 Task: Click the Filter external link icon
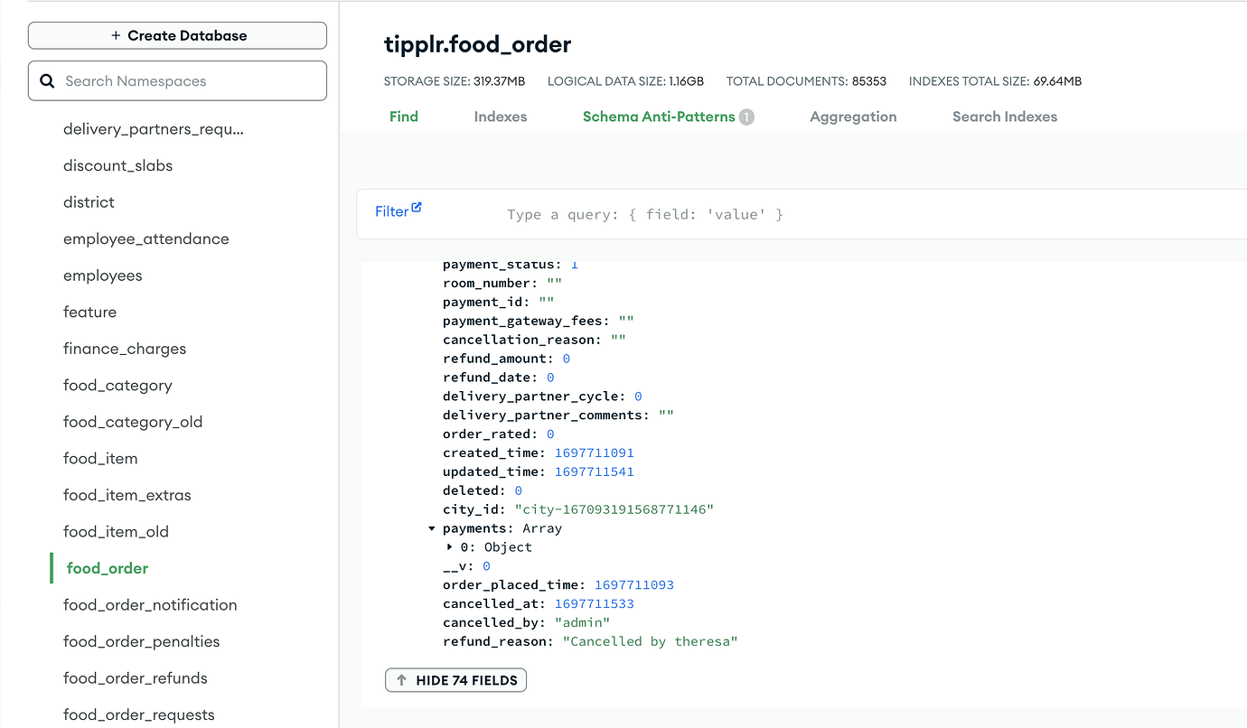[x=417, y=208]
